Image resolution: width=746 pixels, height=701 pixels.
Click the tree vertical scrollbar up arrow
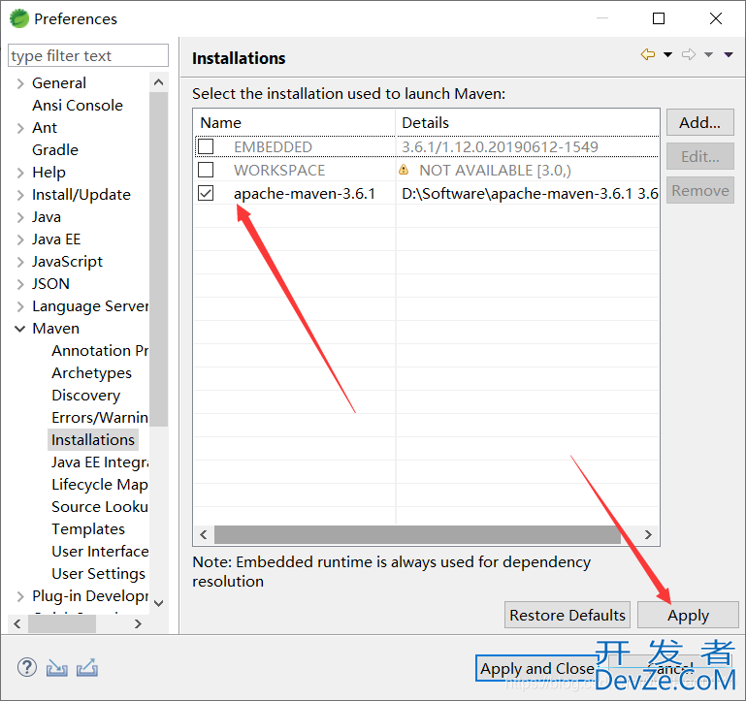(159, 82)
